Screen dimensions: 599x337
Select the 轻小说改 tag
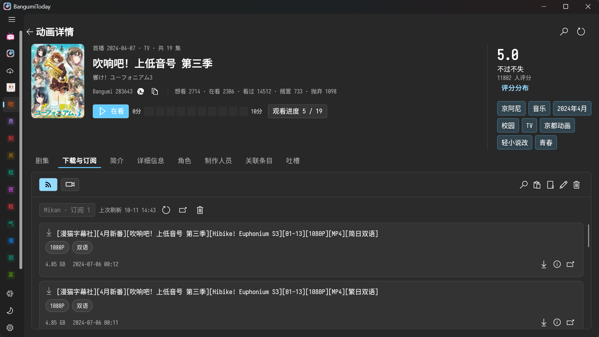(515, 143)
